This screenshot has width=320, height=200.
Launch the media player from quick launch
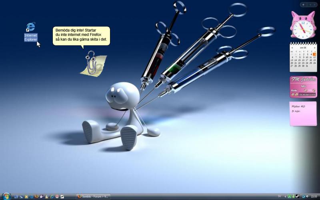coord(26,197)
